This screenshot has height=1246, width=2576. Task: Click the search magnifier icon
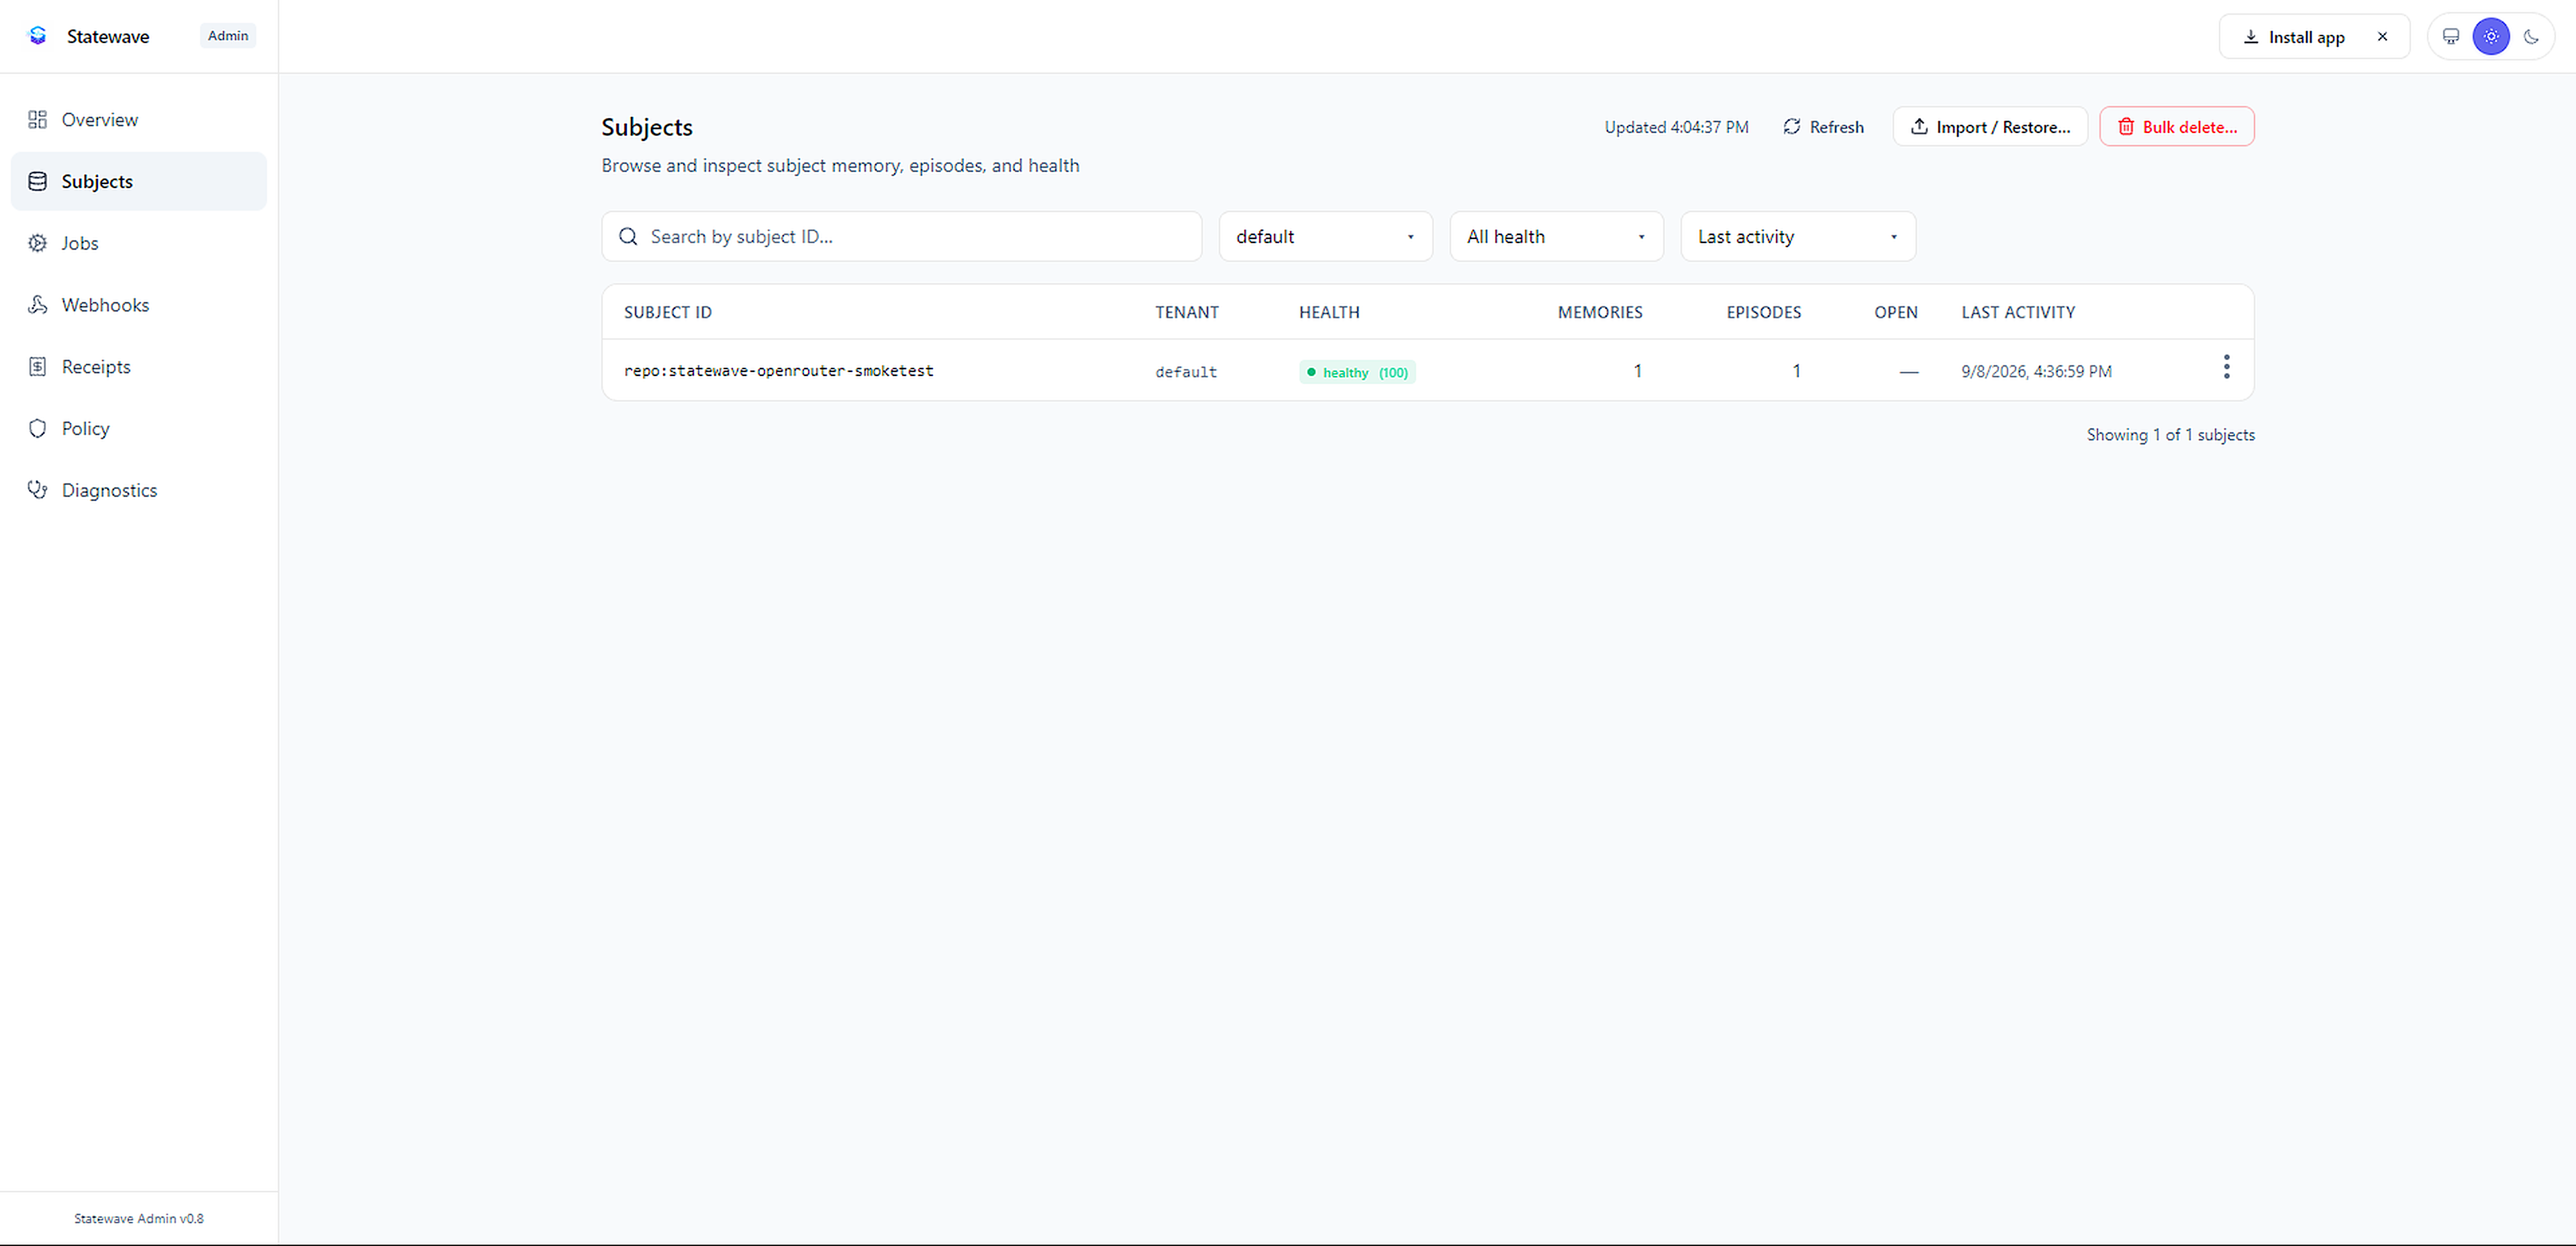628,237
